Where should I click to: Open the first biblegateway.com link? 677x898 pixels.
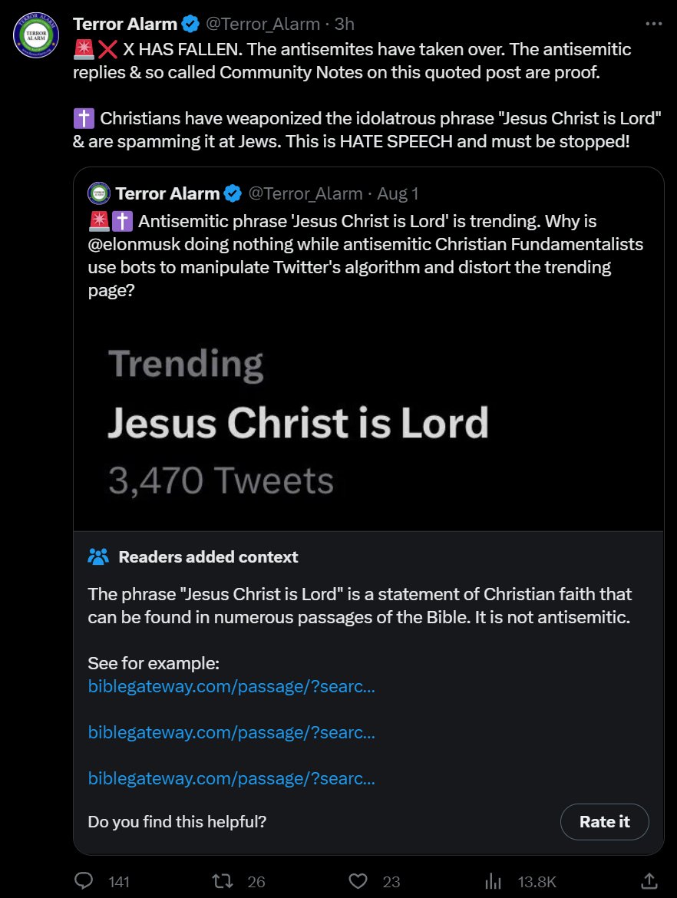pyautogui.click(x=231, y=686)
